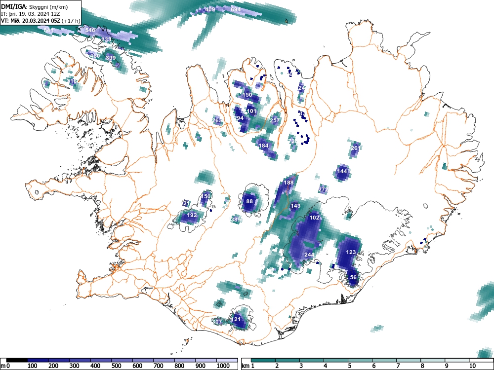Click the 694 visibility value offshore north

pos(236,9)
